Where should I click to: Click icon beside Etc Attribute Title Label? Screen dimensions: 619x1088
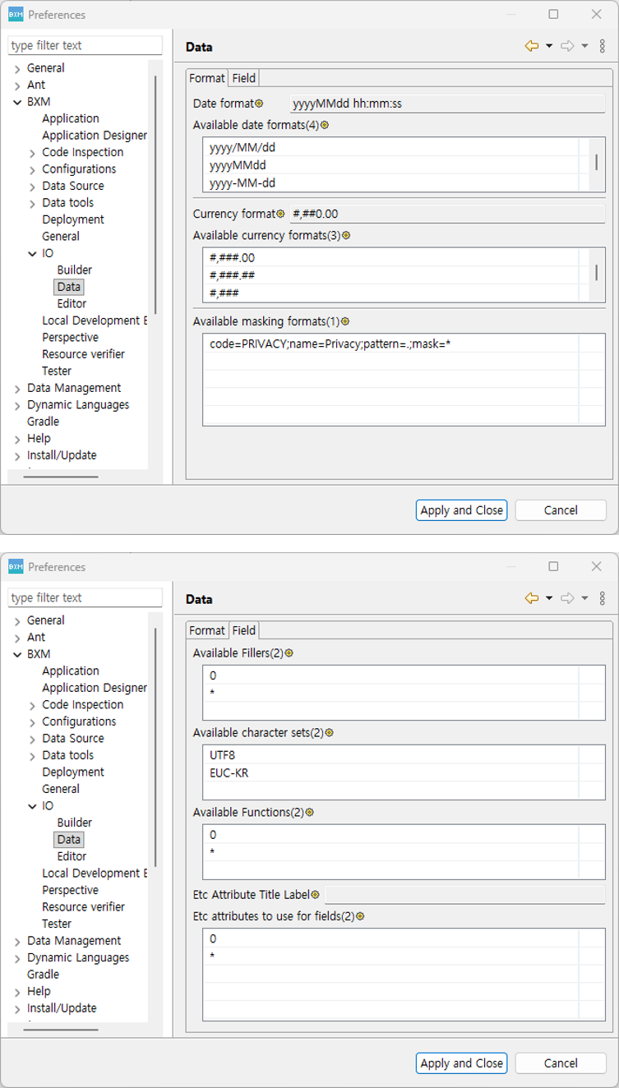click(315, 894)
